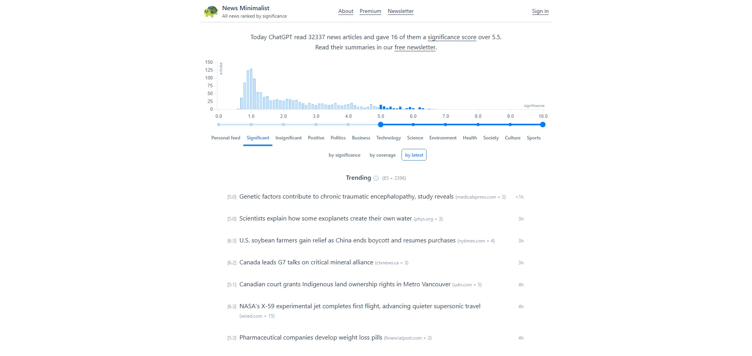The width and height of the screenshot is (752, 356).
Task: Show the Sports category
Action: coord(533,138)
